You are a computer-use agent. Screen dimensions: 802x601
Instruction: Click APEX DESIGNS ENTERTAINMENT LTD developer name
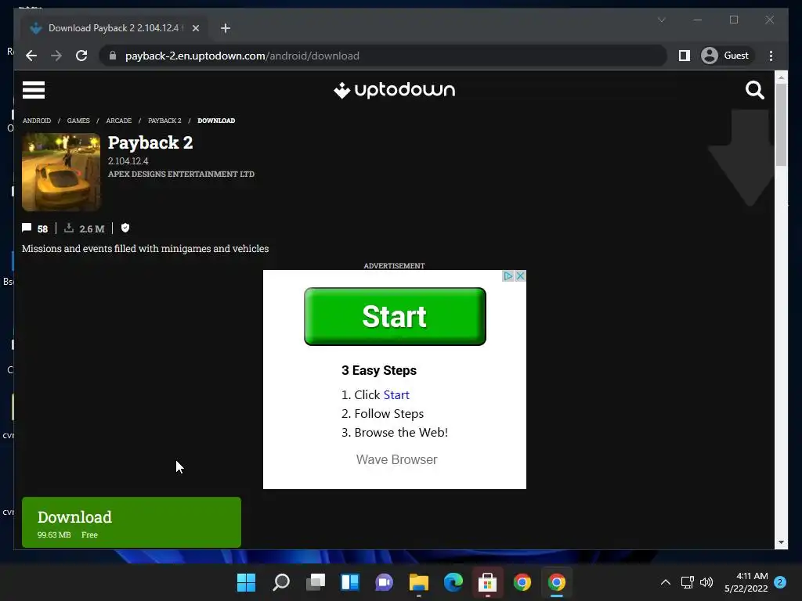[181, 175]
